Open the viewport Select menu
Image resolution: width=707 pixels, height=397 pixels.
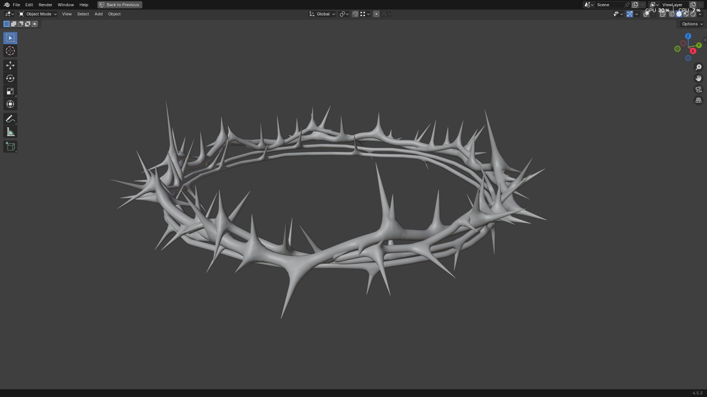pos(83,14)
